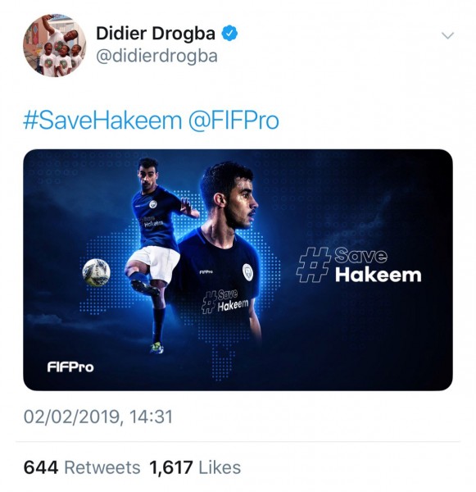Click the white Hakeem text in the banner
Screen dimensions: 476x492
click(x=378, y=276)
